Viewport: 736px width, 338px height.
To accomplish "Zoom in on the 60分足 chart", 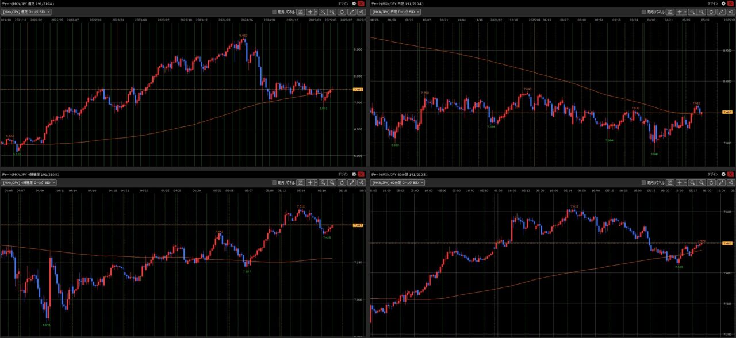I will (x=693, y=182).
